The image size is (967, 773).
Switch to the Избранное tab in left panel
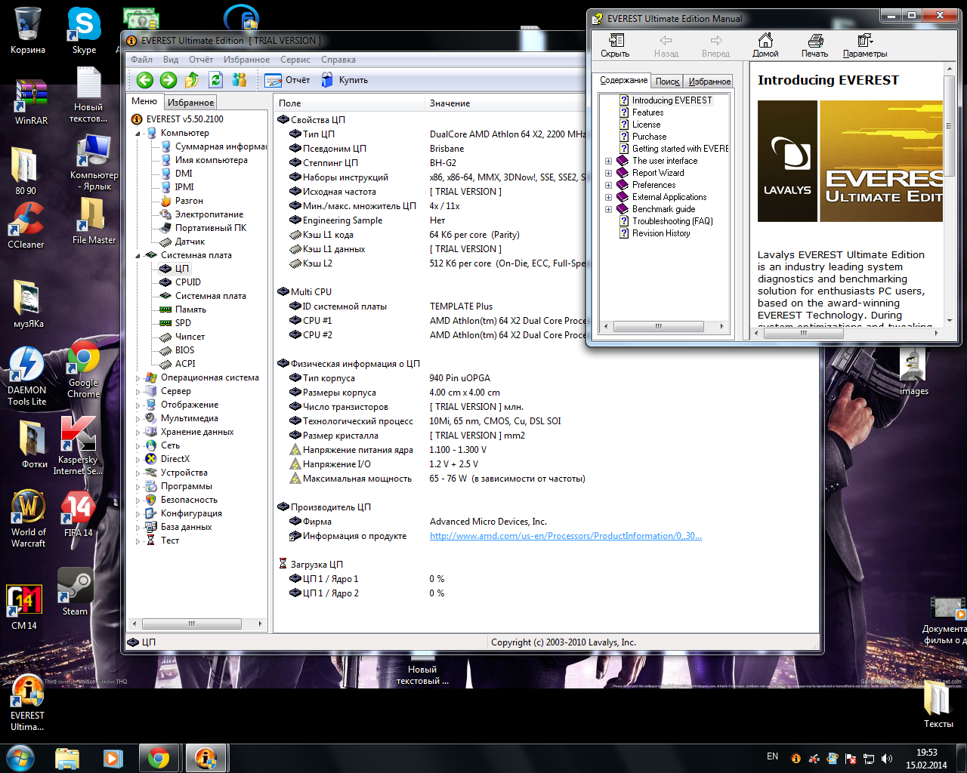tap(190, 103)
